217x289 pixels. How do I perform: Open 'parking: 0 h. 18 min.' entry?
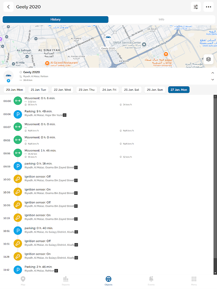(38, 164)
